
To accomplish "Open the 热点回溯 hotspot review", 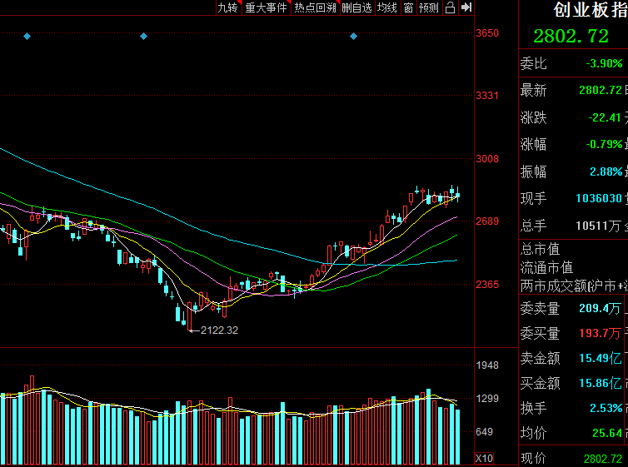I will click(x=315, y=7).
